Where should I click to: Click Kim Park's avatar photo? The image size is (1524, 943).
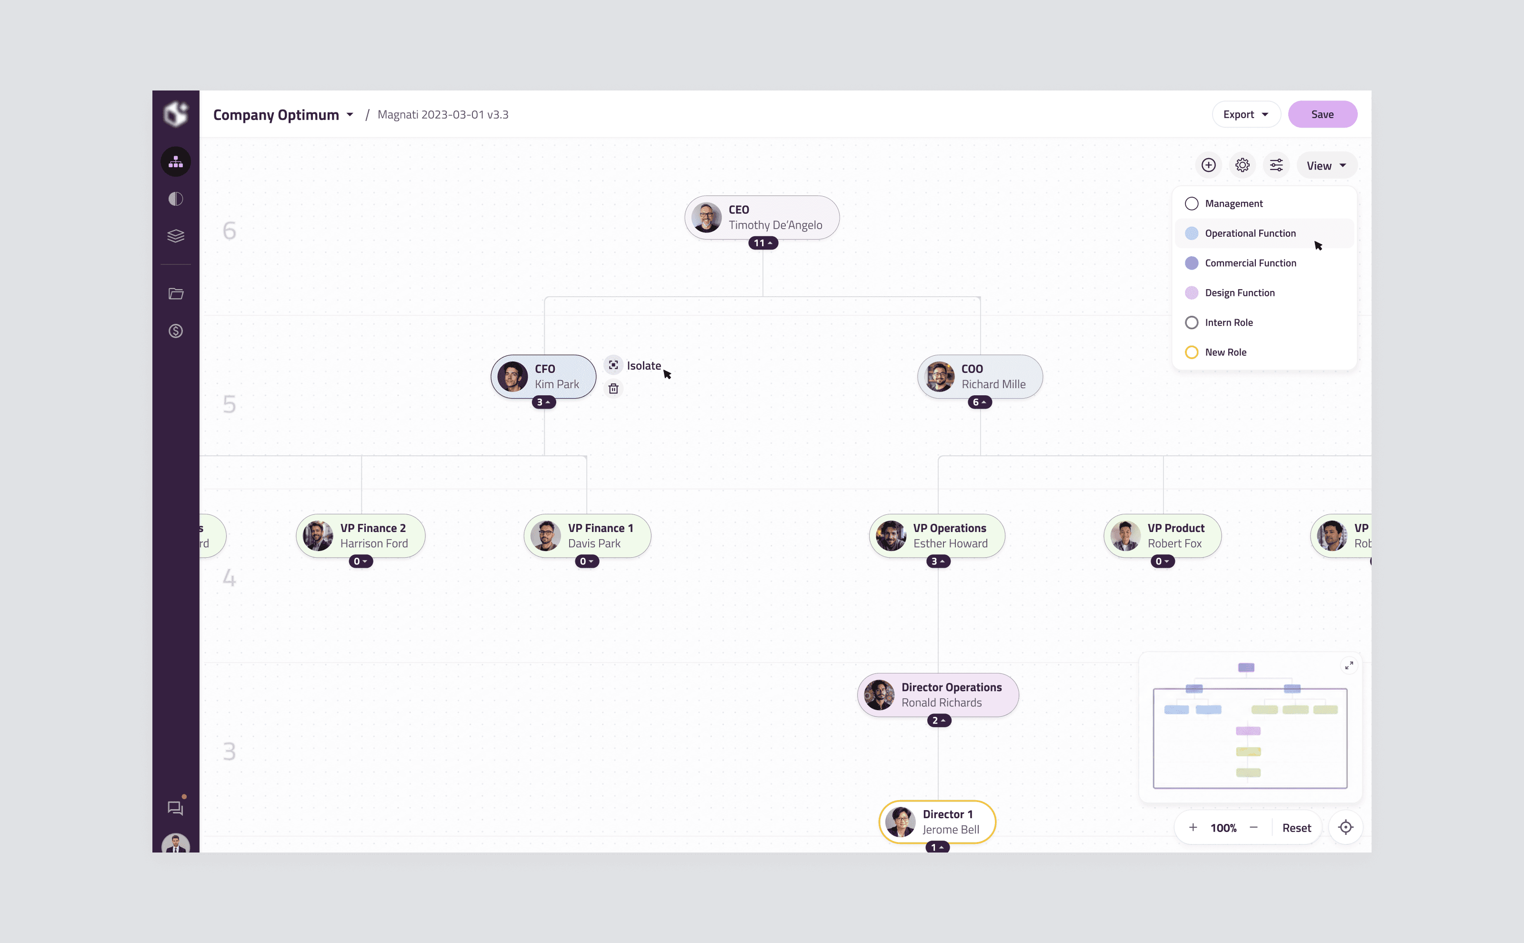click(x=512, y=377)
